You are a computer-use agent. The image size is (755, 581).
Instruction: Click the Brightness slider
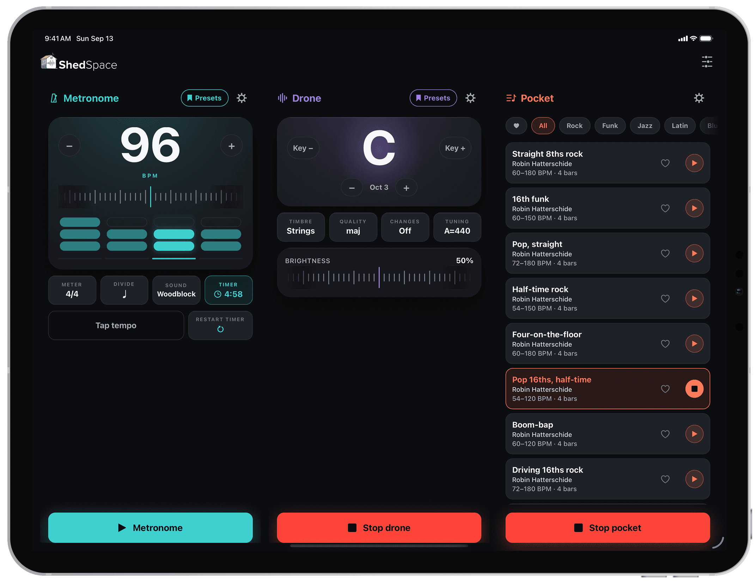[x=379, y=278]
